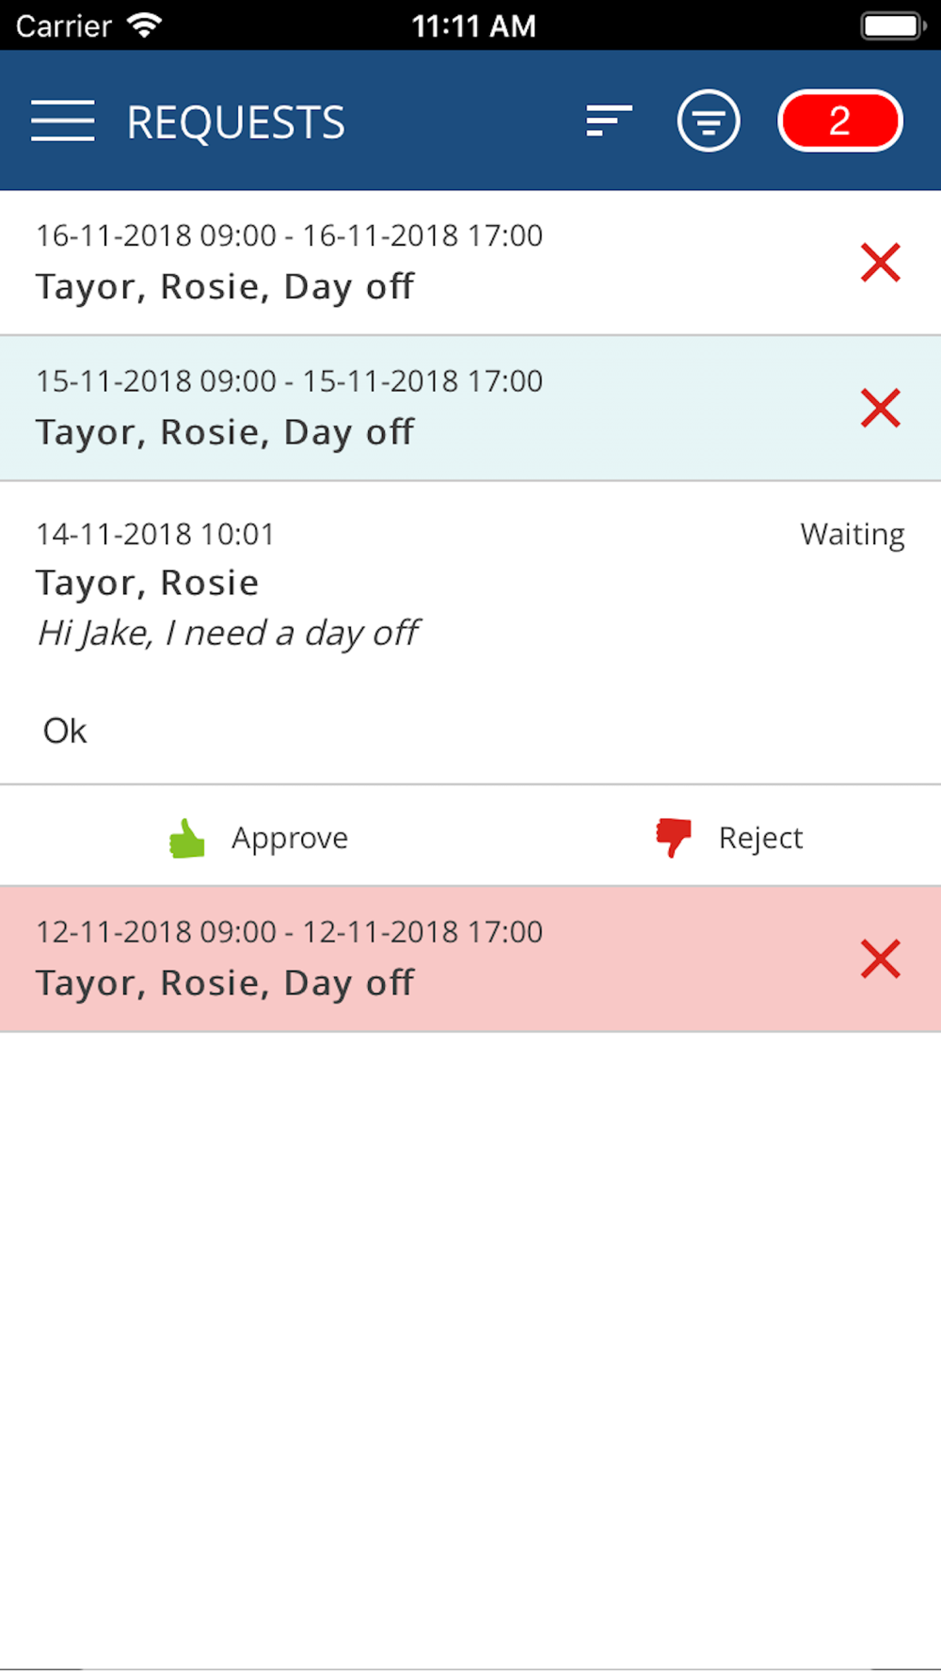Delete the 16-11-2018 day off request

(880, 263)
